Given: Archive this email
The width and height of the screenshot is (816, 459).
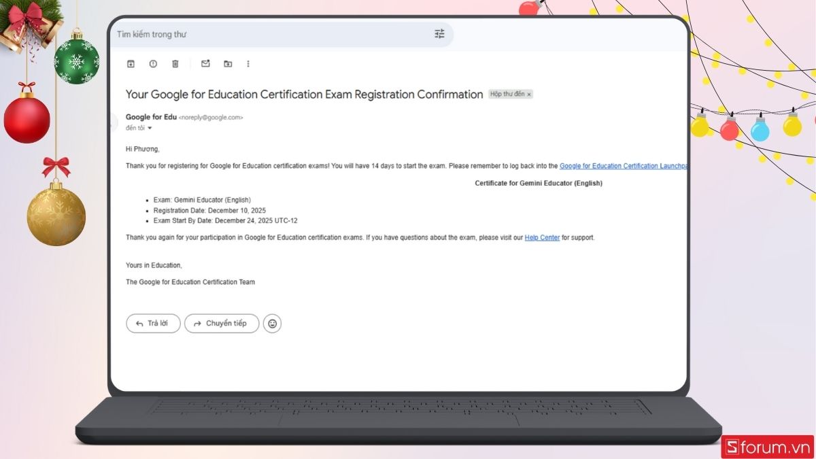Looking at the screenshot, I should pos(130,63).
